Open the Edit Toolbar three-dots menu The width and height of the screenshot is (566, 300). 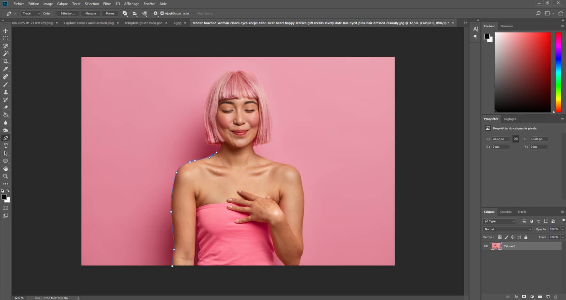point(6,184)
